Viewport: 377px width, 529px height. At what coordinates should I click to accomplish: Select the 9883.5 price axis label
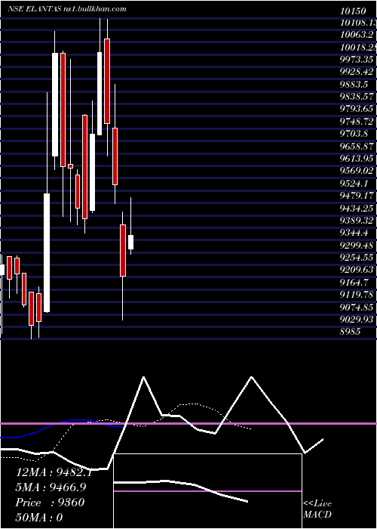(355, 84)
